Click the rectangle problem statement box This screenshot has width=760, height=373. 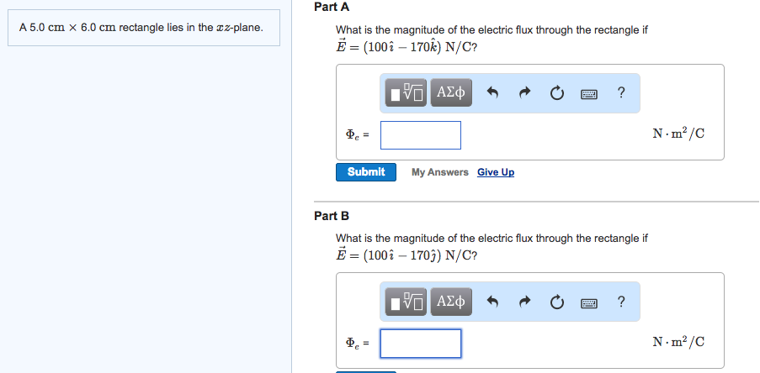coord(144,28)
